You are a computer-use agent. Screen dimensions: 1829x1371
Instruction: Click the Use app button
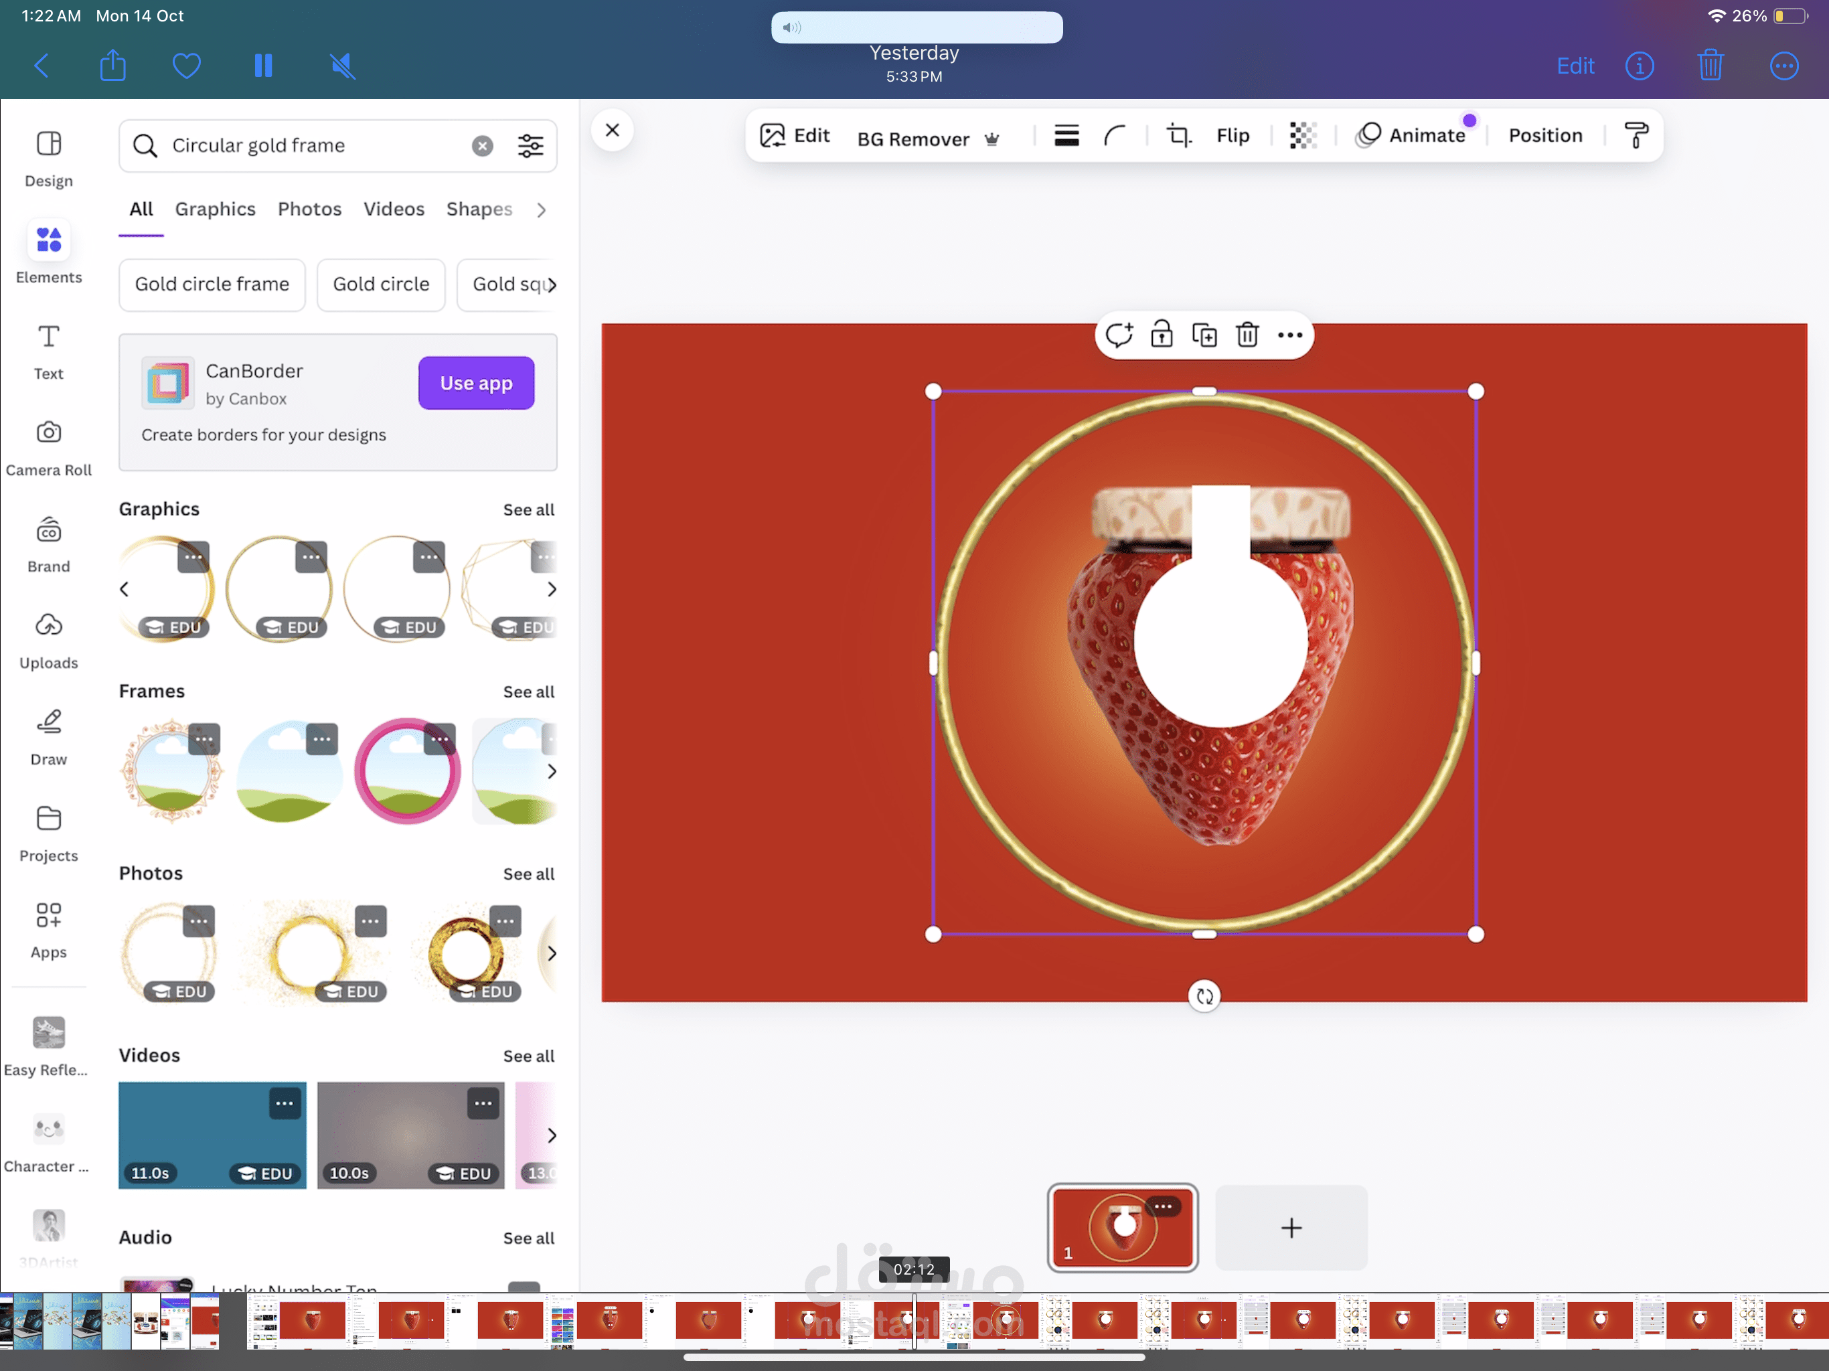tap(475, 383)
